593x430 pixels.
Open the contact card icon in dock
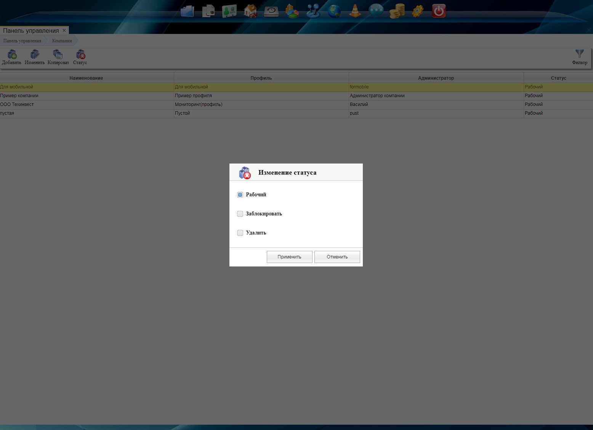click(229, 11)
